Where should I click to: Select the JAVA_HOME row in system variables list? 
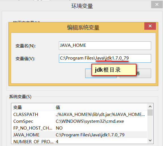click(80, 135)
